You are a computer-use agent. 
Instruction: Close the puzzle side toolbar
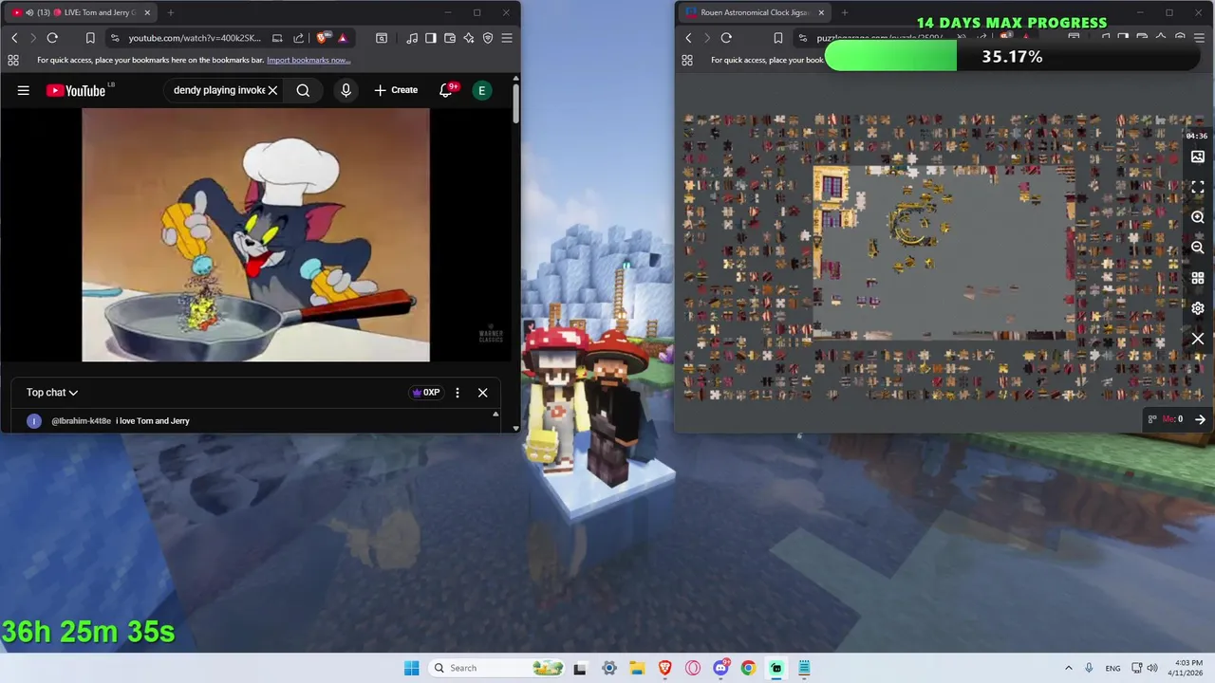point(1198,339)
